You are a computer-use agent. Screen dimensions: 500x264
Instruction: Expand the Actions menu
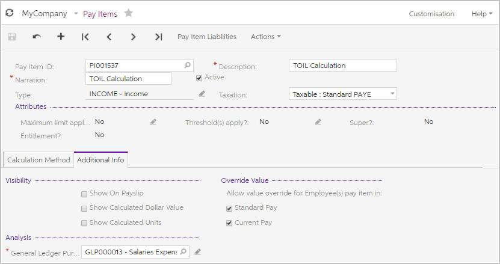[265, 37]
